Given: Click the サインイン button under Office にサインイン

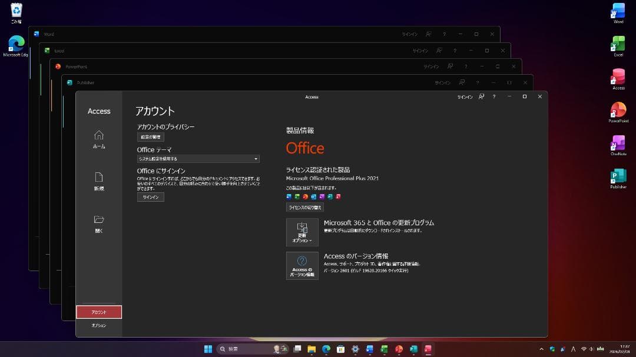Looking at the screenshot, I should tap(150, 197).
